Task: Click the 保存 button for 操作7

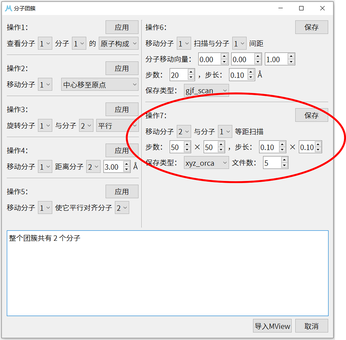Action: click(311, 115)
